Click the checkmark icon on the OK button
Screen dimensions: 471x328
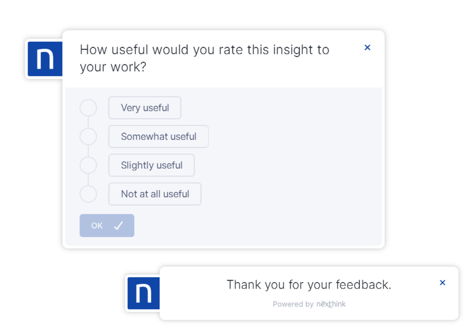(119, 226)
